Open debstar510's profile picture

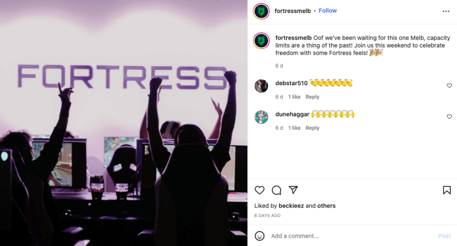point(261,86)
